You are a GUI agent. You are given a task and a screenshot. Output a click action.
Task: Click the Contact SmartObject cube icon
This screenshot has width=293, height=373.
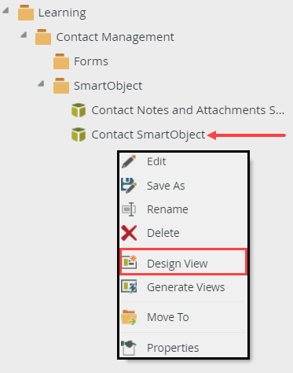79,135
